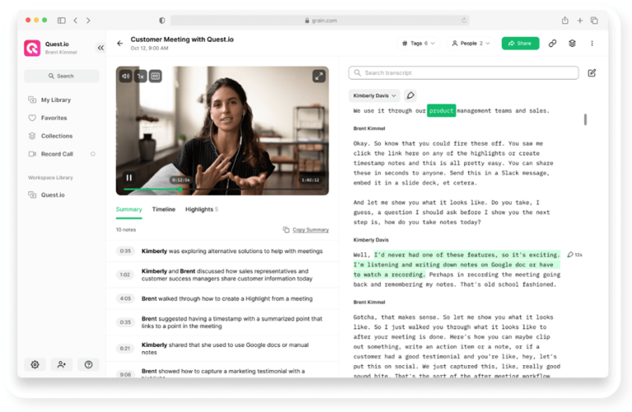The image size is (632, 412).
Task: Open settings gear at sidebar bottom
Action: tap(35, 364)
